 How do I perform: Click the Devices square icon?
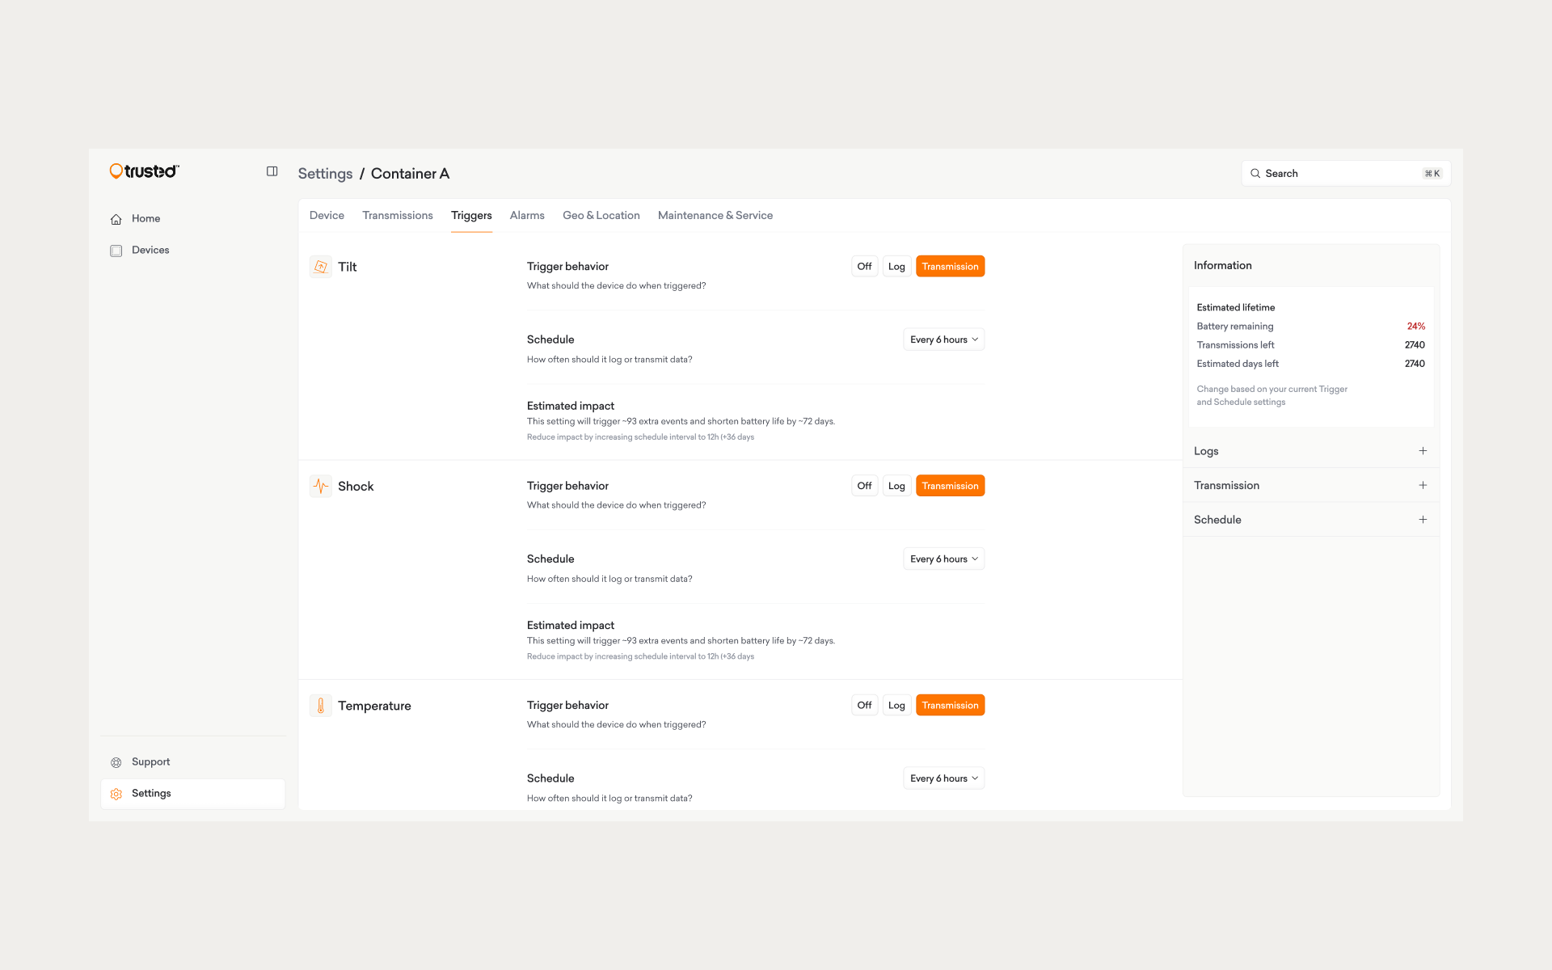coord(116,251)
